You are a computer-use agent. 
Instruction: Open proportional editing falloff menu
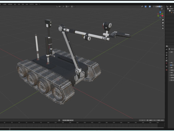pyautogui.click(x=74, y=7)
